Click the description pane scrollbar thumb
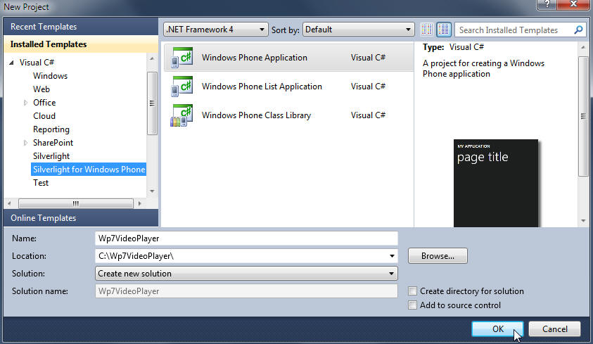The width and height of the screenshot is (593, 344). tap(583, 117)
